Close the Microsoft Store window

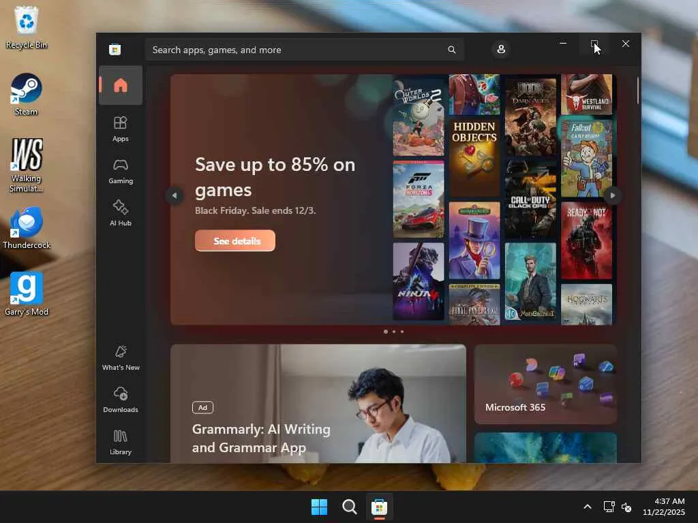click(626, 44)
